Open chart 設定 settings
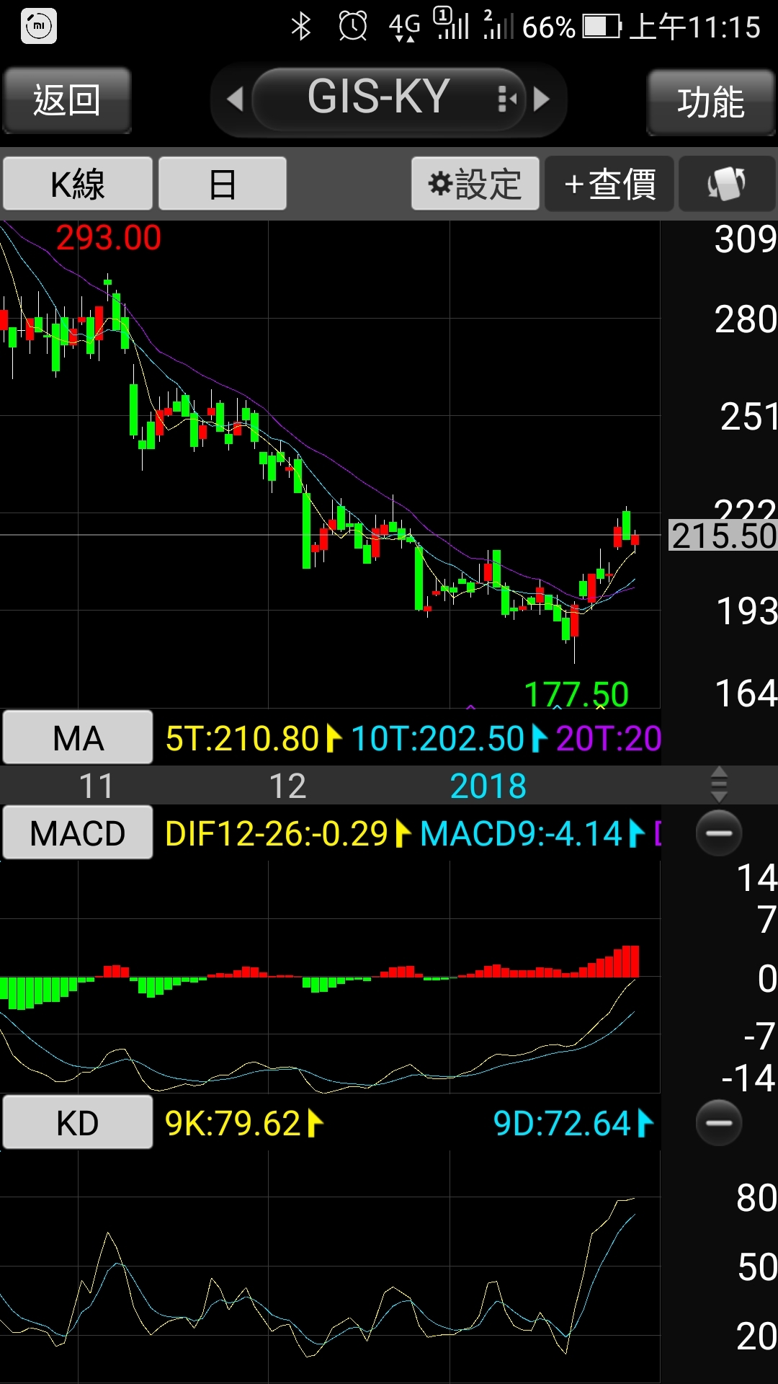 click(x=475, y=184)
